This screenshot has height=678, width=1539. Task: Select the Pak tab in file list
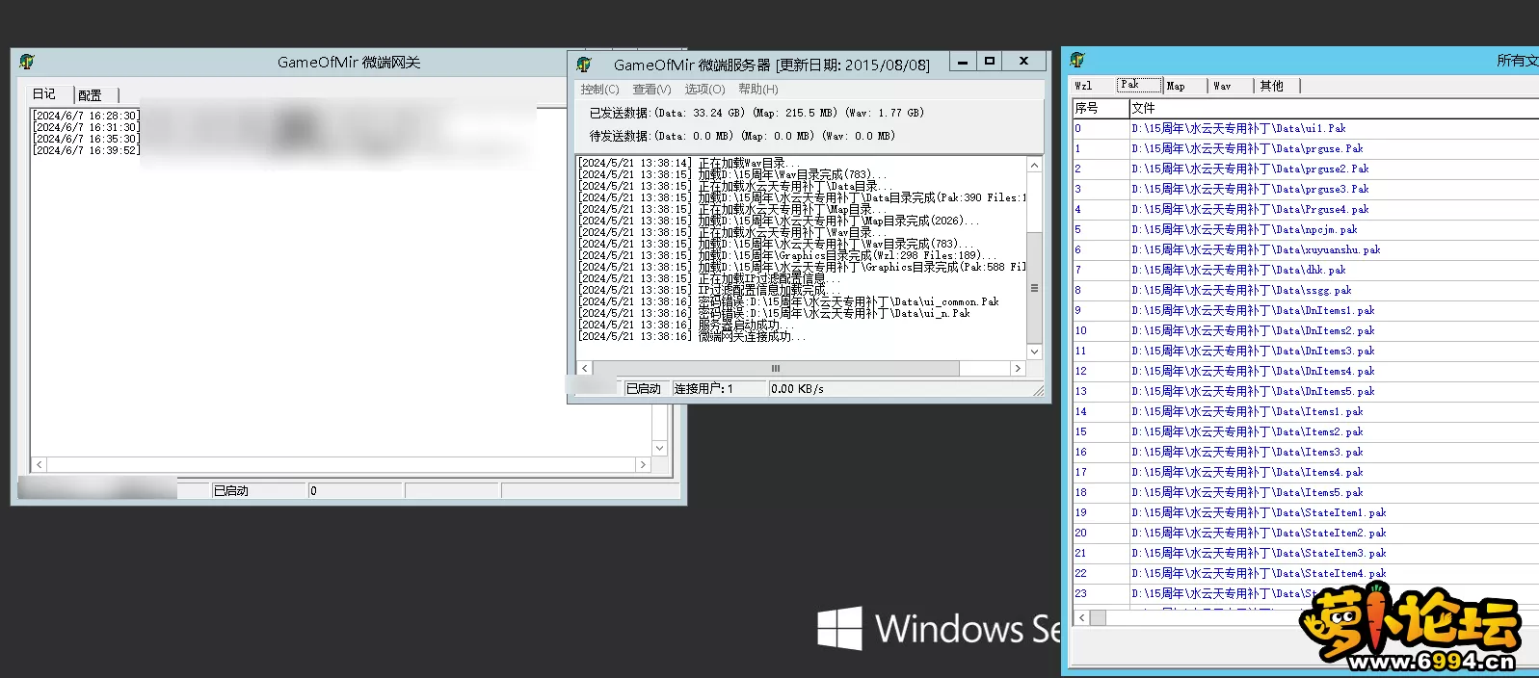[x=1138, y=85]
